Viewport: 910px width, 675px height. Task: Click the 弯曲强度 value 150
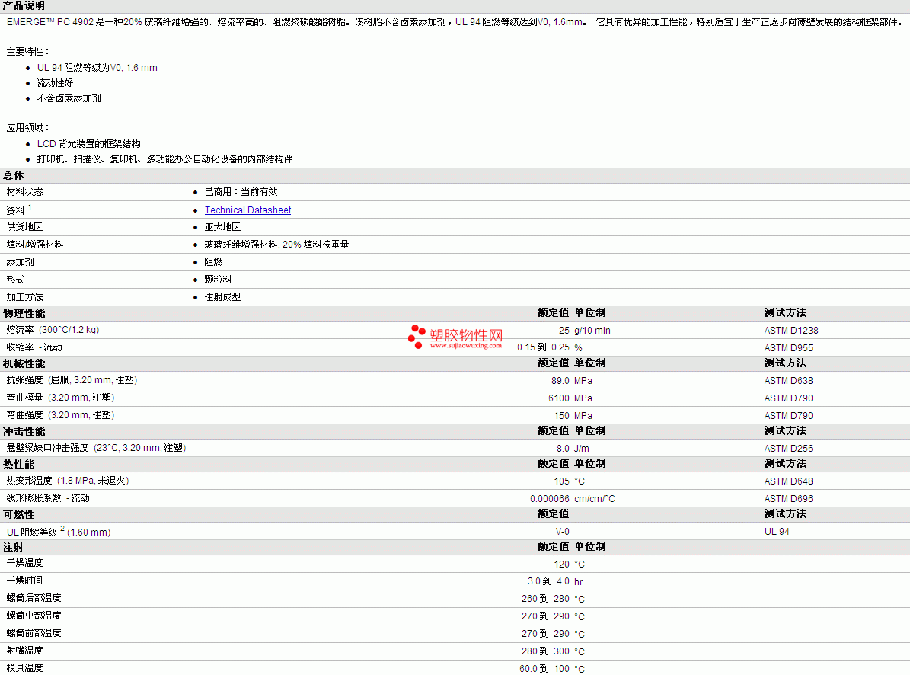coord(561,415)
